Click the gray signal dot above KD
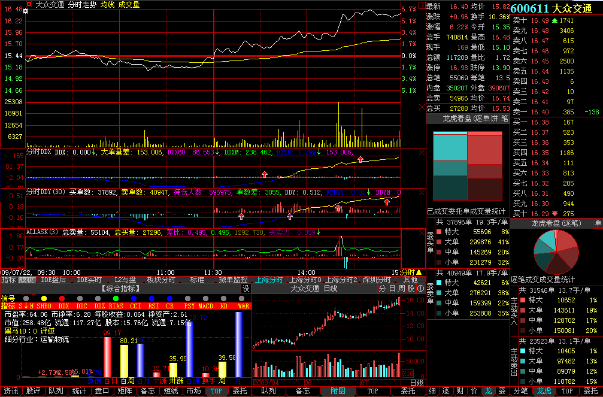This screenshot has height=397, width=603. pos(223,299)
